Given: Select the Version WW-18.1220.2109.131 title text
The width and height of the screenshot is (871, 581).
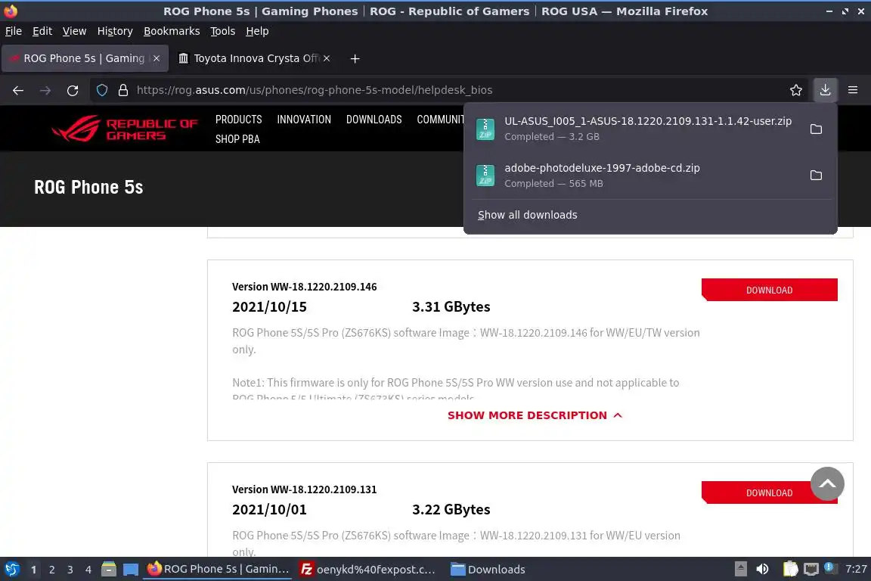Looking at the screenshot, I should pyautogui.click(x=305, y=489).
